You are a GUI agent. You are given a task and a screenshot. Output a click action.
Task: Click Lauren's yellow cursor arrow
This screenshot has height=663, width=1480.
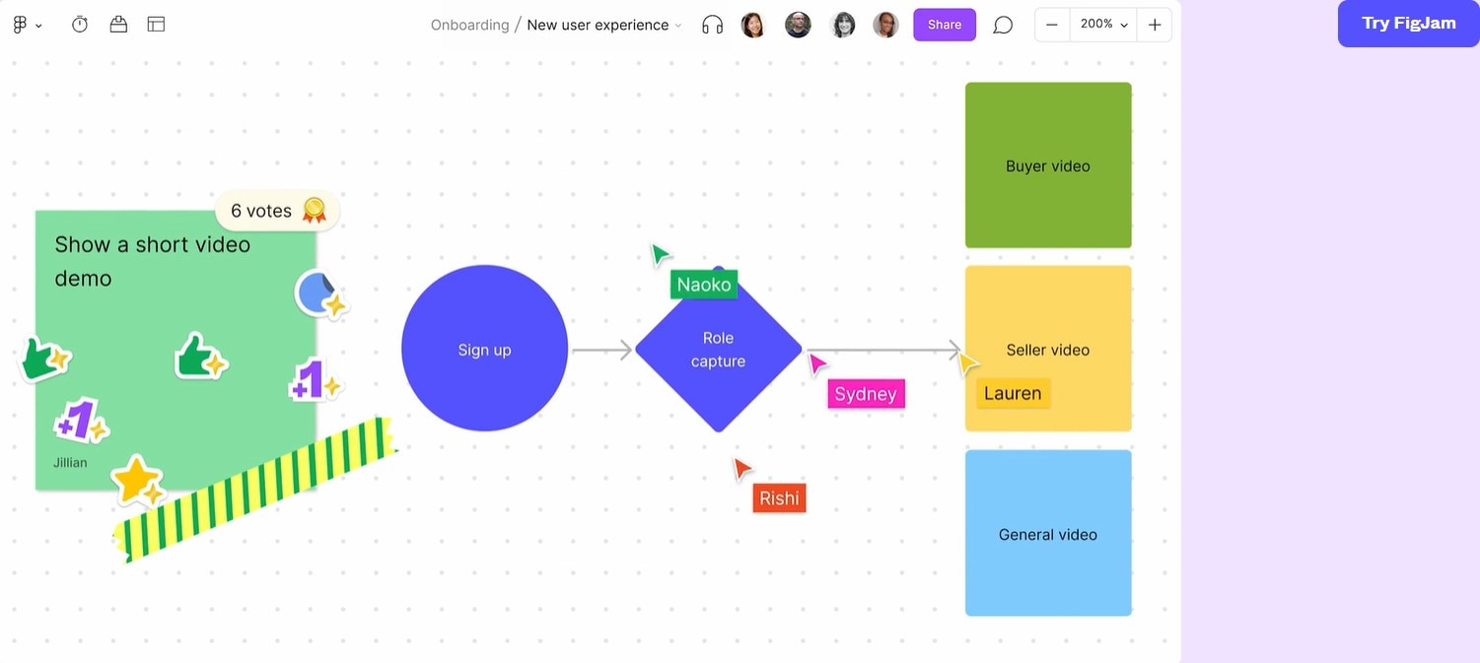click(x=968, y=363)
